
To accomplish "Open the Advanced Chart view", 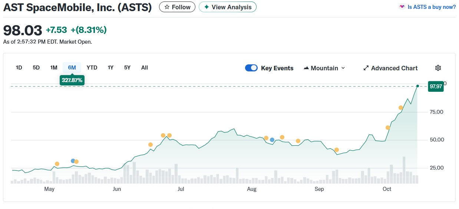I will [390, 68].
